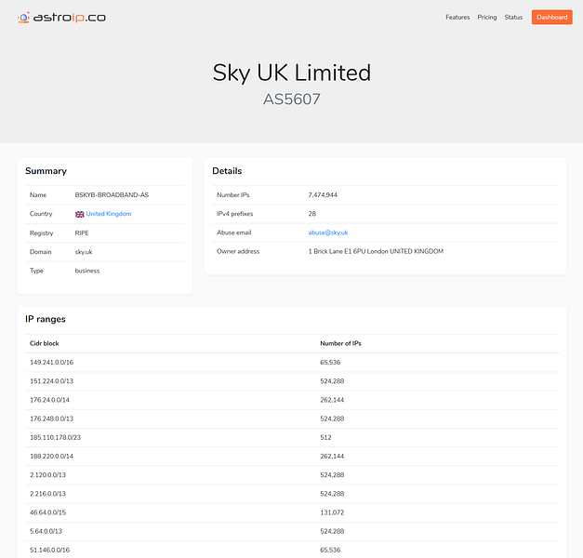Click the Cidr block column header

coord(45,343)
